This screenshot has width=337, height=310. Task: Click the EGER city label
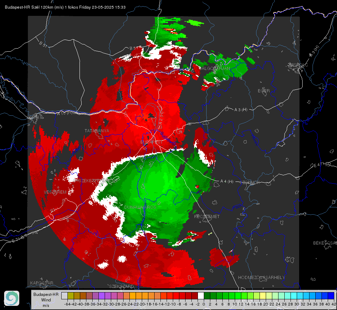tap(264, 91)
